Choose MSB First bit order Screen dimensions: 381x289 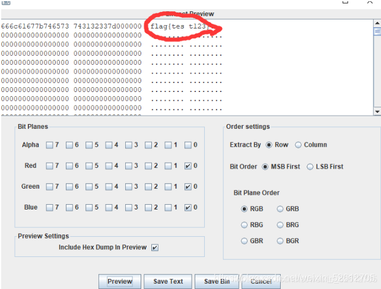click(265, 167)
